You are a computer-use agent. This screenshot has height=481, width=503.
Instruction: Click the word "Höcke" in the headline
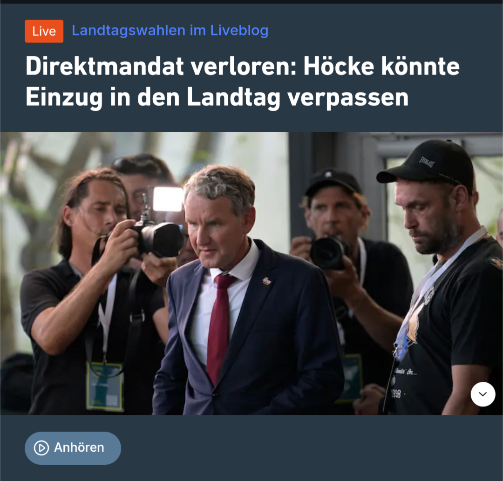click(x=339, y=67)
